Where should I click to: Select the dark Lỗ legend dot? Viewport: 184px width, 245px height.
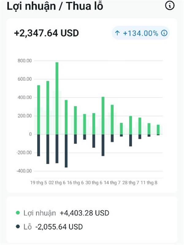tap(18, 226)
